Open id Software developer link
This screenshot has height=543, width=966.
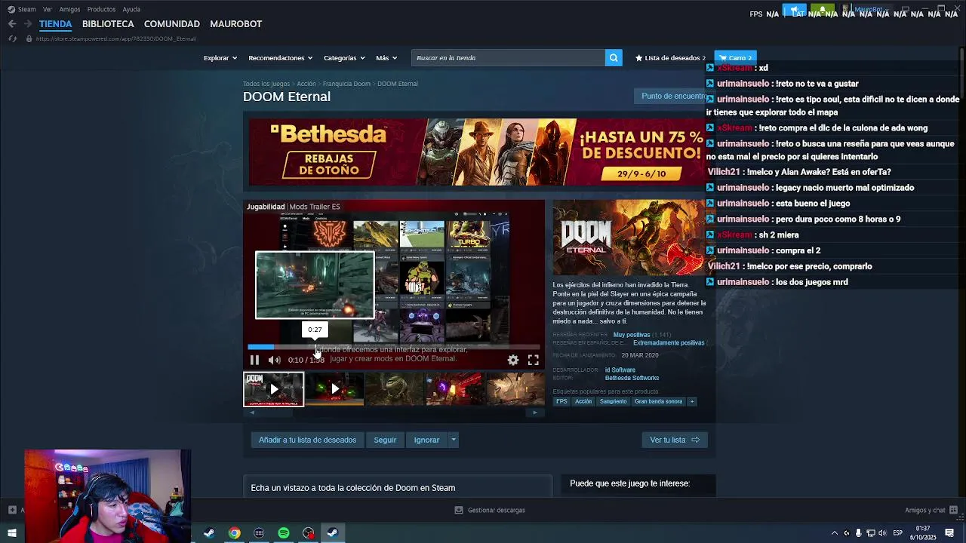[620, 370]
